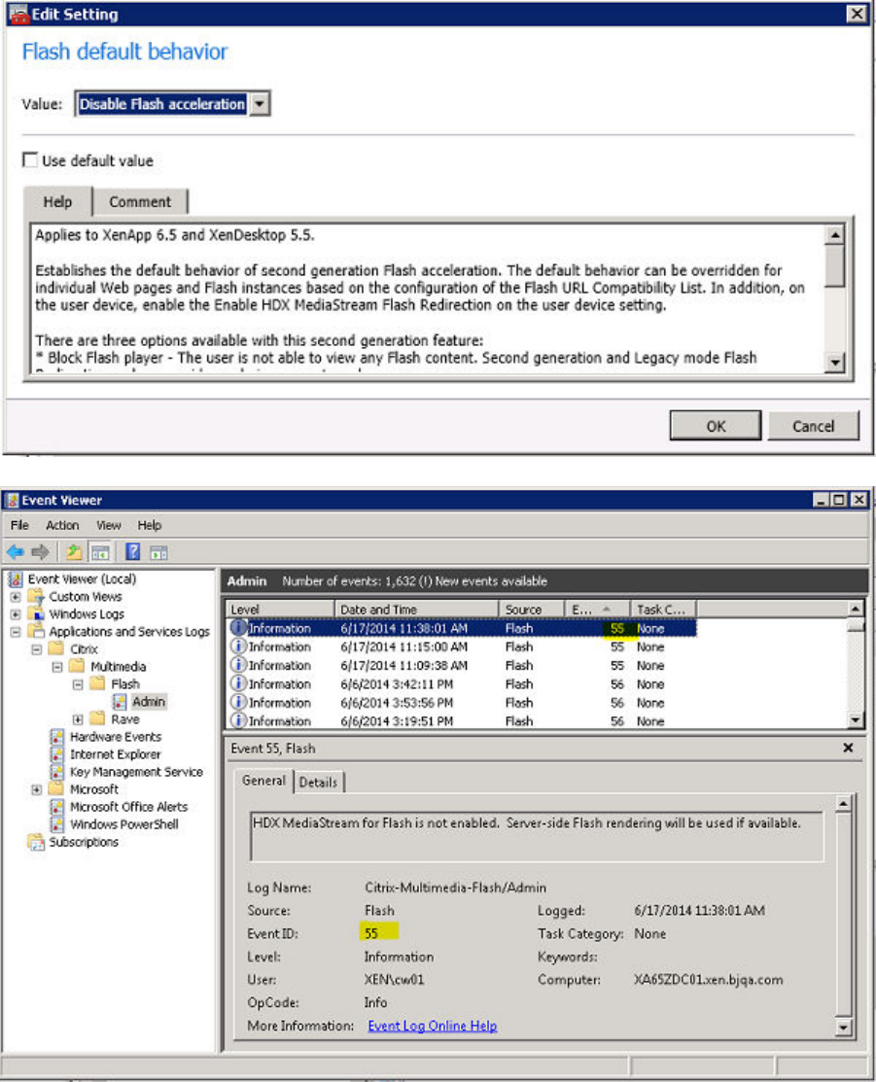This screenshot has width=876, height=1082.
Task: Click computer name XA65ZDC01.xen.bjqa.com
Action: pyautogui.click(x=708, y=980)
